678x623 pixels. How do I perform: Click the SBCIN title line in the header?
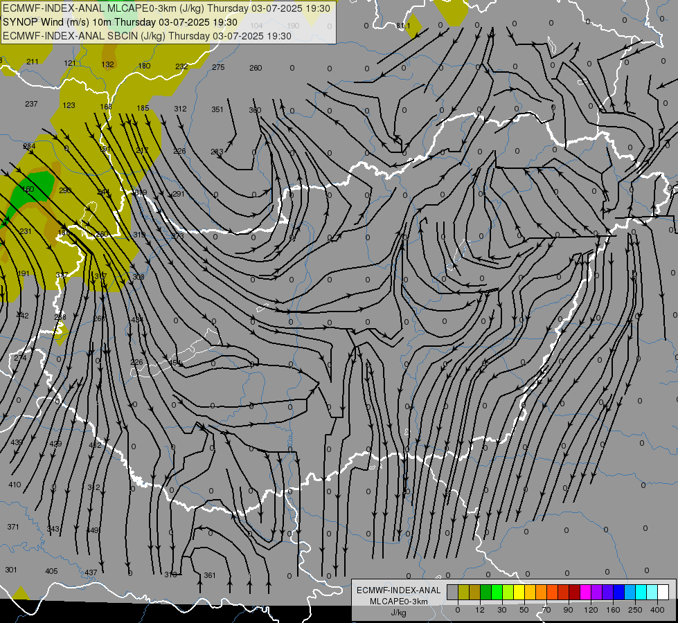[147, 36]
